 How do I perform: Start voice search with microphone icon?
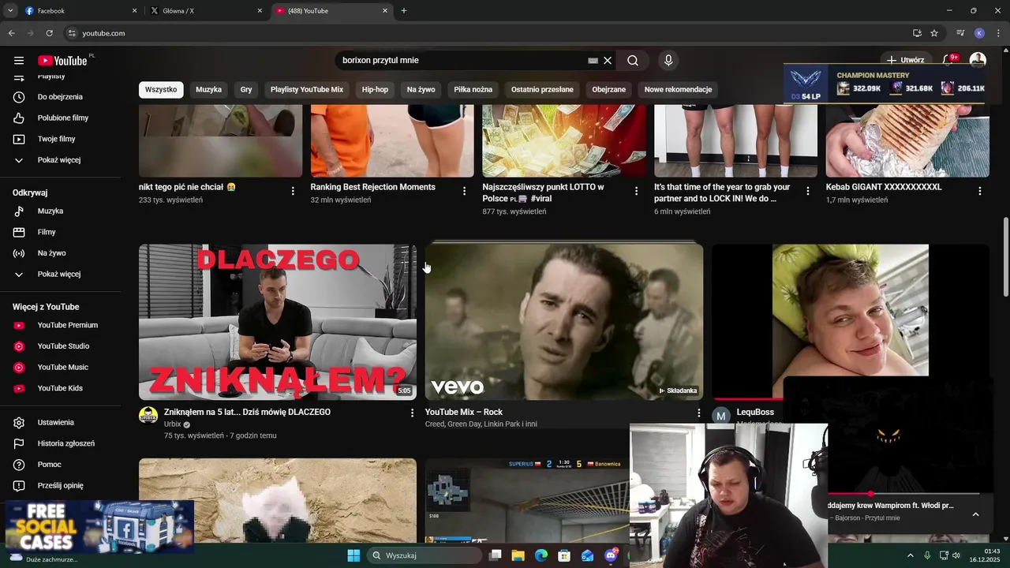pos(668,61)
